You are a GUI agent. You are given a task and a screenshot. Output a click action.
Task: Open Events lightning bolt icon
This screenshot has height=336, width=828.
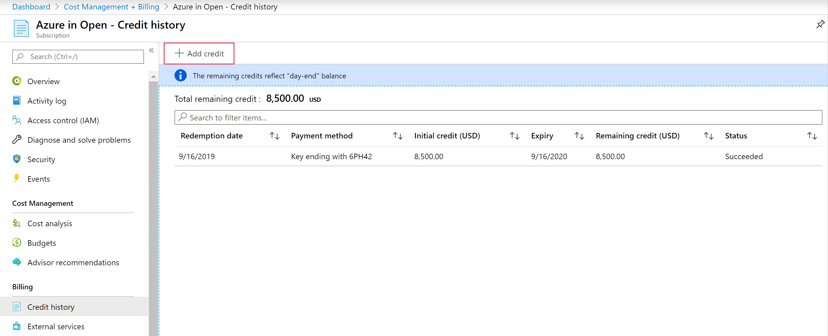pos(17,178)
